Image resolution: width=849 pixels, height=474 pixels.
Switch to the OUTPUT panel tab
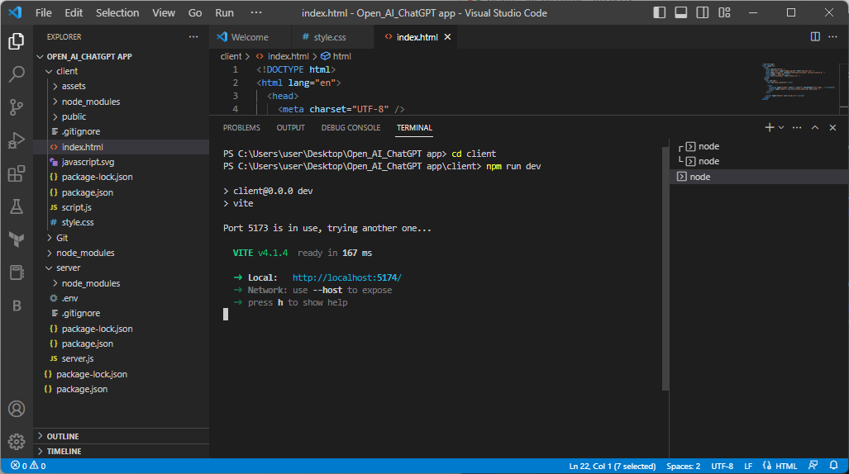pos(291,128)
